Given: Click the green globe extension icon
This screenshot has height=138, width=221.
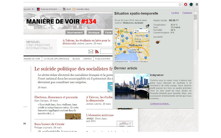Looking at the screenshot, I should 191,4.
